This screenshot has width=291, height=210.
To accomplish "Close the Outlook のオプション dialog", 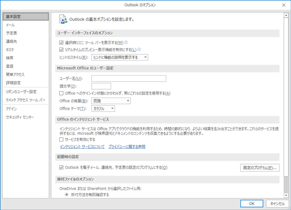I will click(284, 5).
